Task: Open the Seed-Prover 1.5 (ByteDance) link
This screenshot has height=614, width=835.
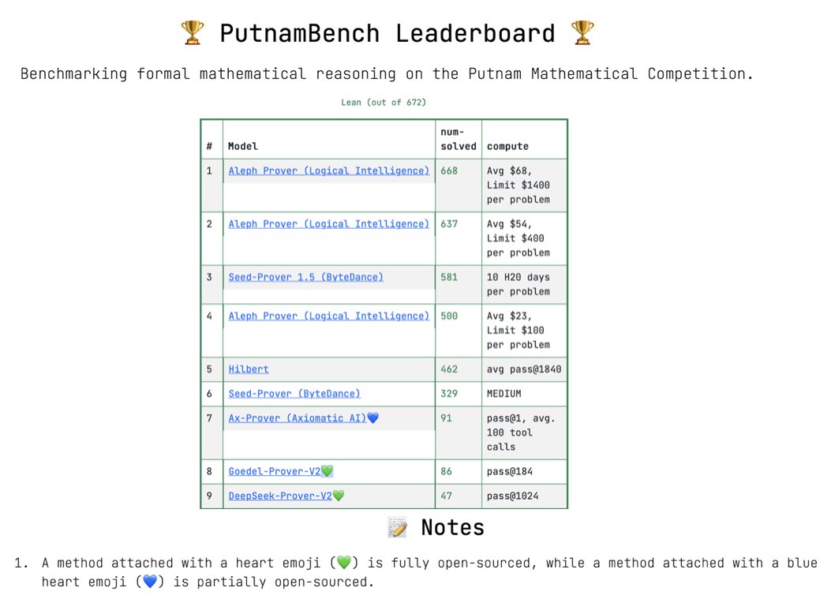Action: coord(305,278)
